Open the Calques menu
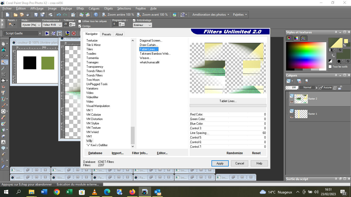The image size is (351, 197). [x=94, y=8]
